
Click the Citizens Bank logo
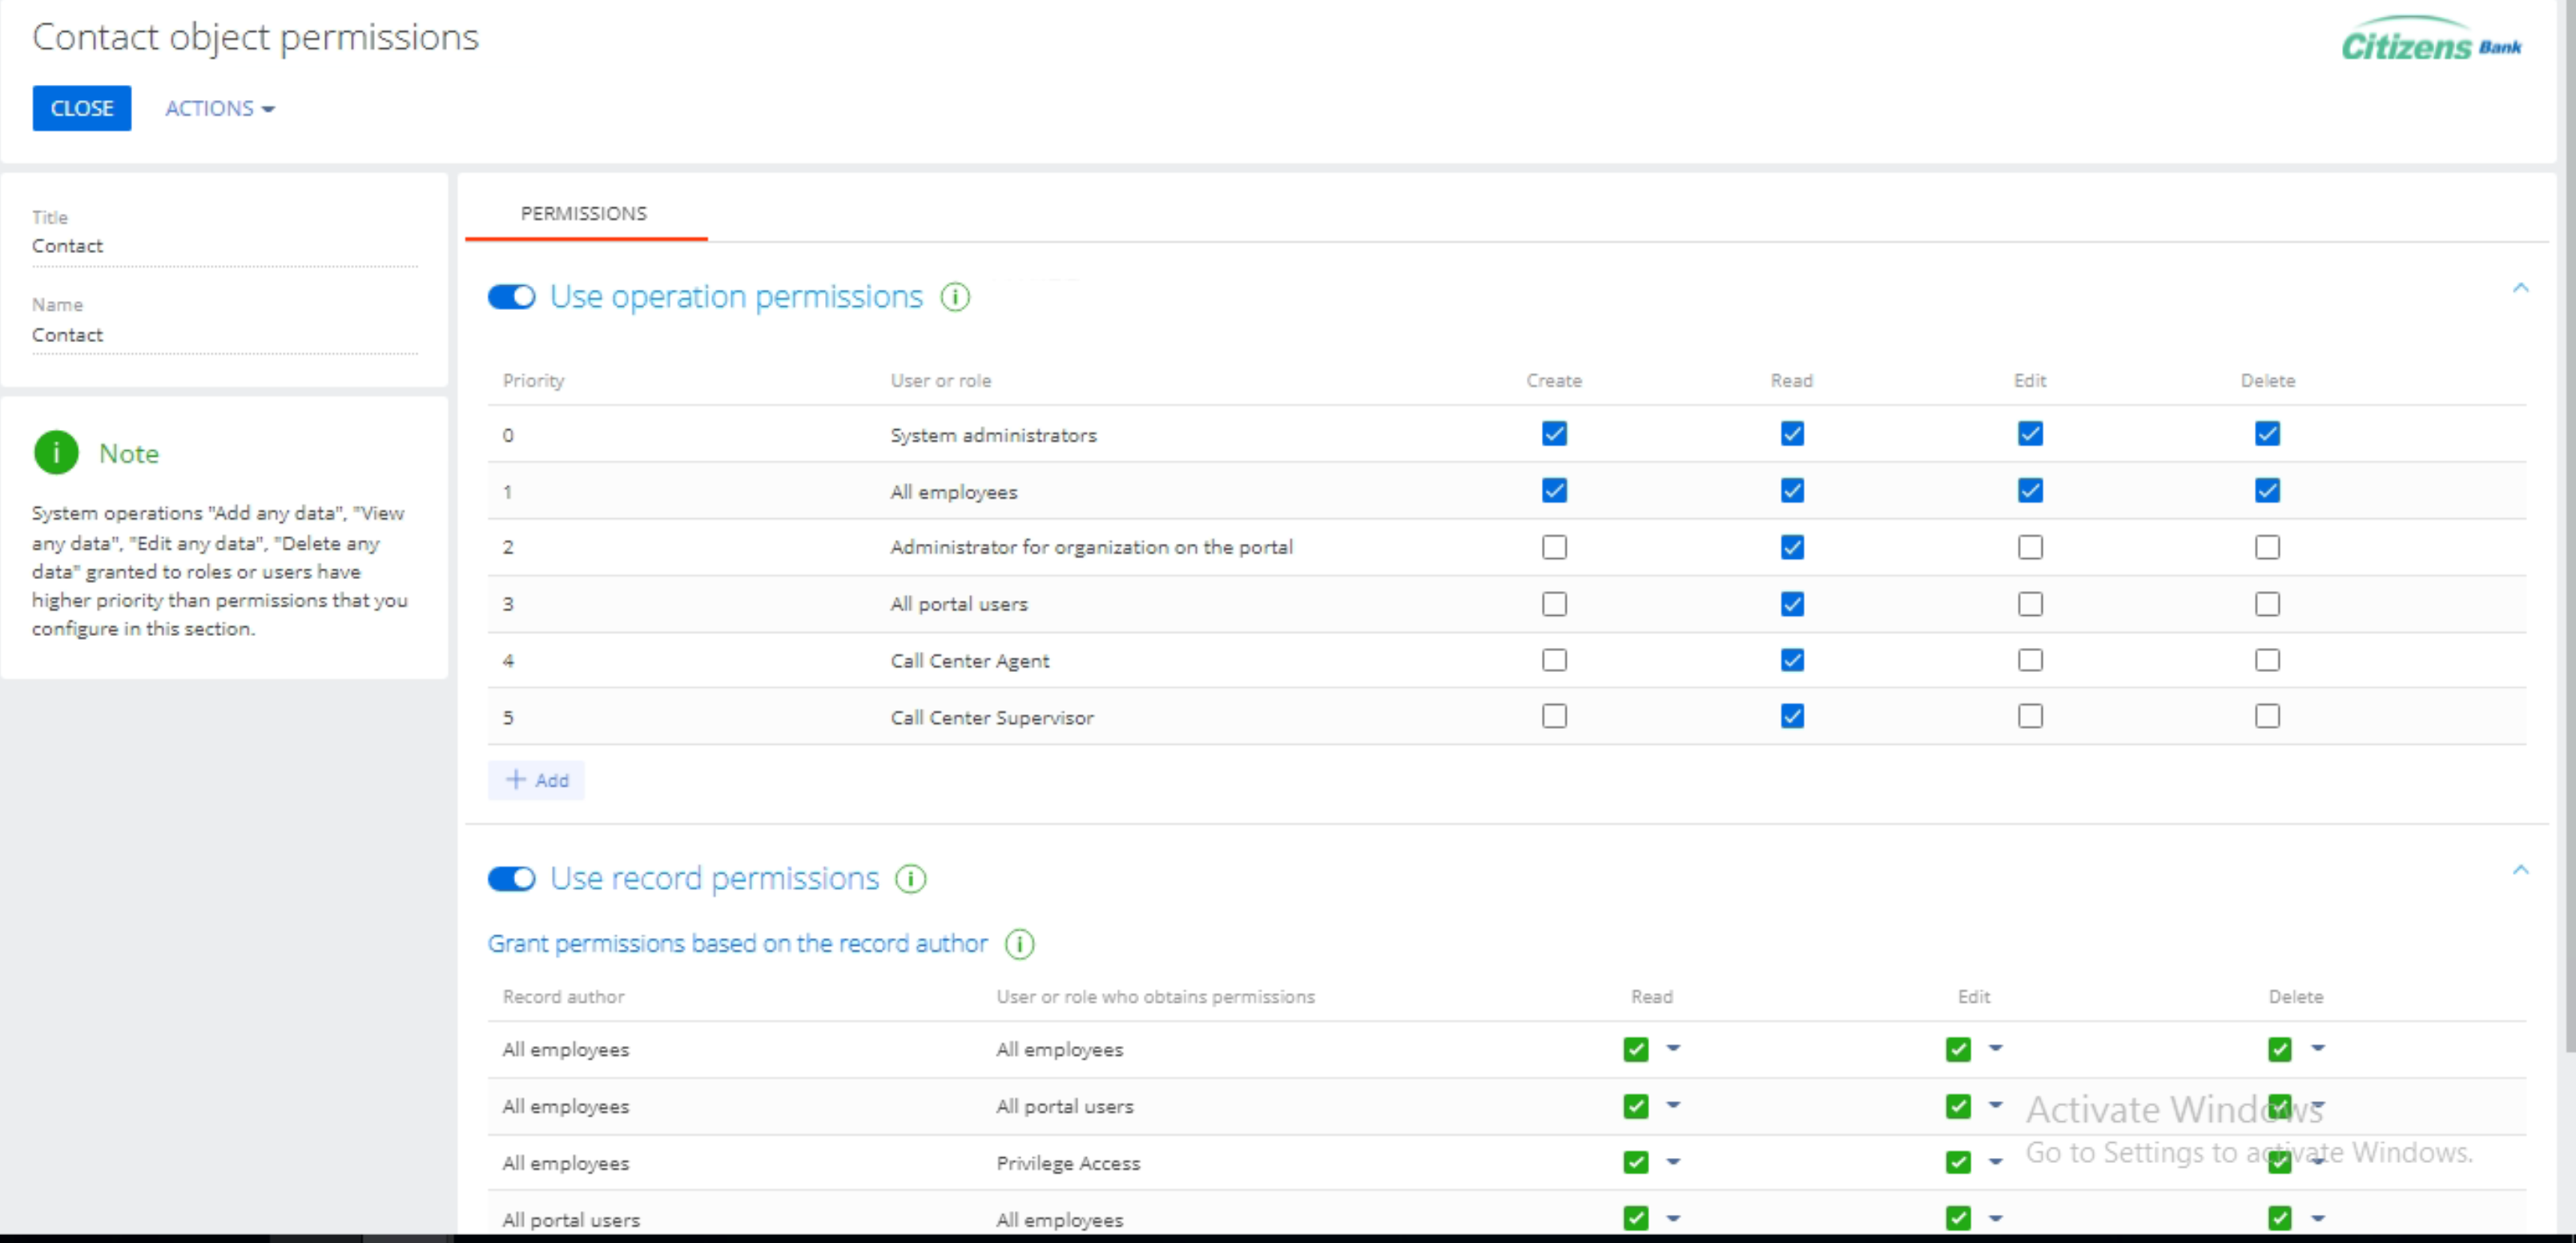coord(2431,40)
